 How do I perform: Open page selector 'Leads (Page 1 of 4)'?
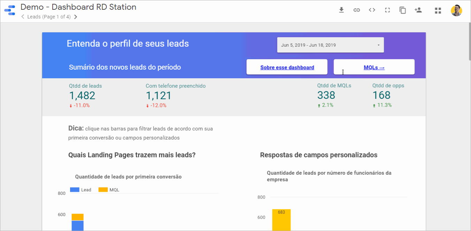tap(49, 17)
